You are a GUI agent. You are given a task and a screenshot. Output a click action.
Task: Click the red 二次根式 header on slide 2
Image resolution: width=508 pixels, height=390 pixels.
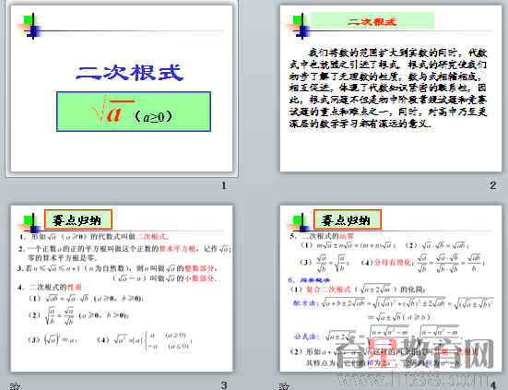pyautogui.click(x=372, y=21)
